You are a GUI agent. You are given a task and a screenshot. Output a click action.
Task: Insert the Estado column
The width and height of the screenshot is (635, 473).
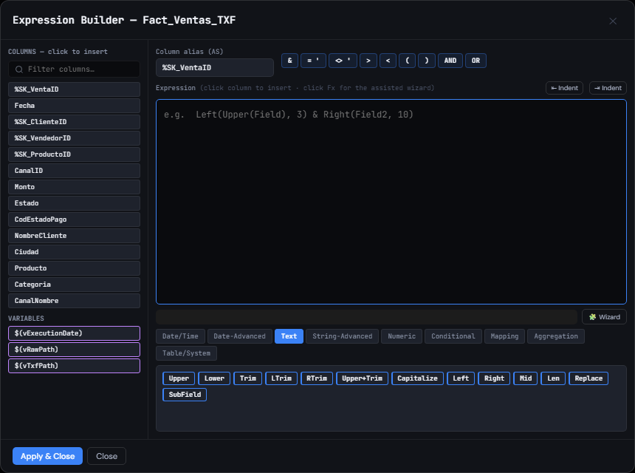tap(74, 203)
